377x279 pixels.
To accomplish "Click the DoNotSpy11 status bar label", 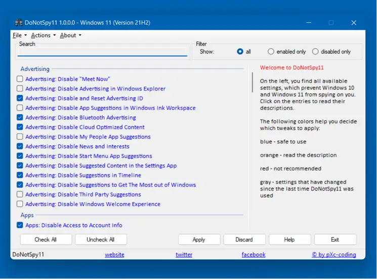I will coord(28,255).
